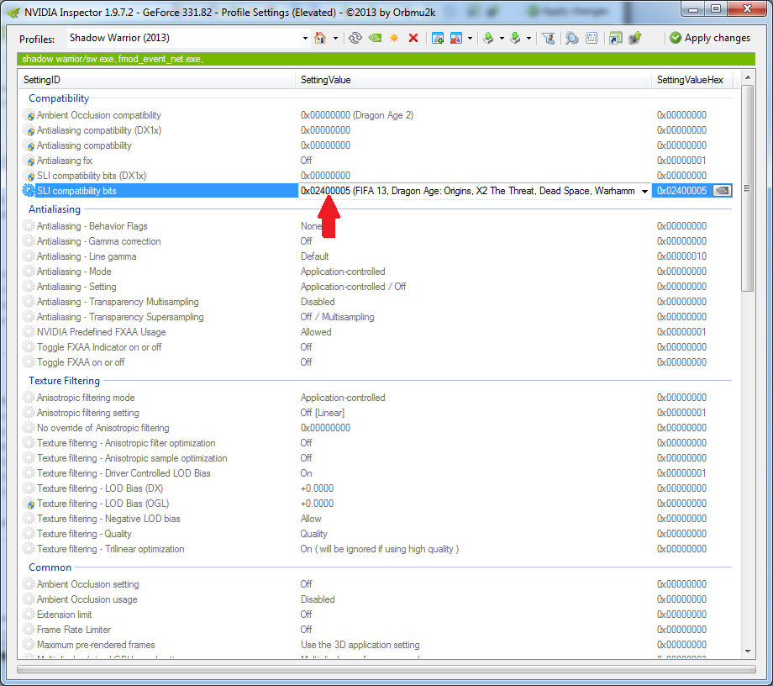Click the reset button beside 0x02400005 hex value
This screenshot has height=686, width=773.
pos(723,191)
